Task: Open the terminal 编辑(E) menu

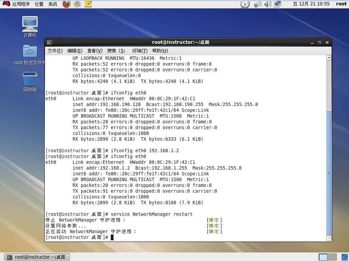Action: 75,51
